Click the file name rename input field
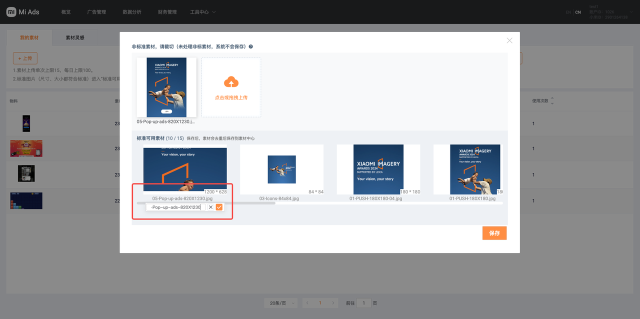 click(x=175, y=207)
